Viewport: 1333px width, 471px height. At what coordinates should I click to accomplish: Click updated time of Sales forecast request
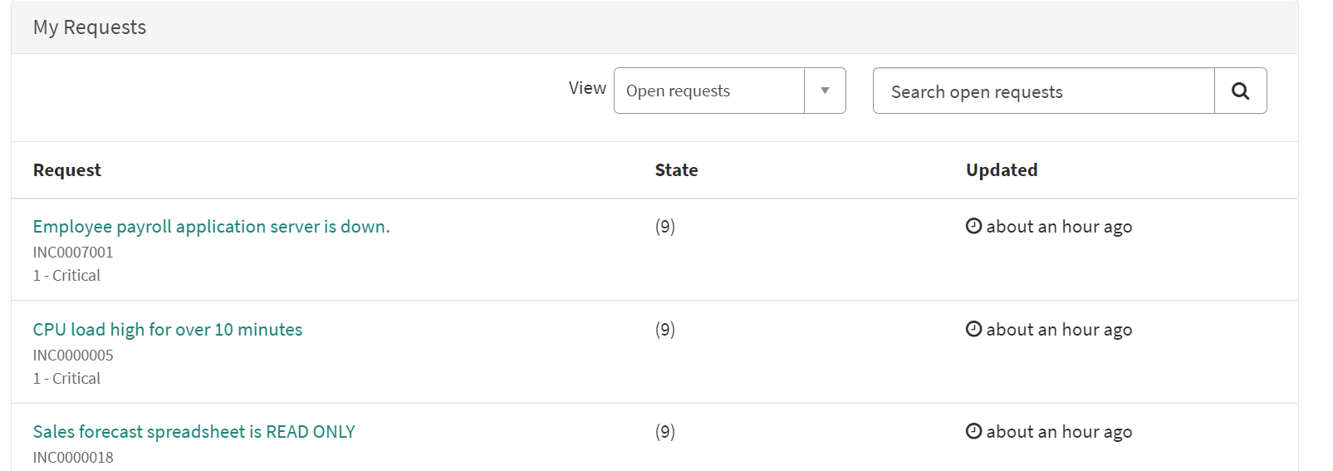(1059, 432)
